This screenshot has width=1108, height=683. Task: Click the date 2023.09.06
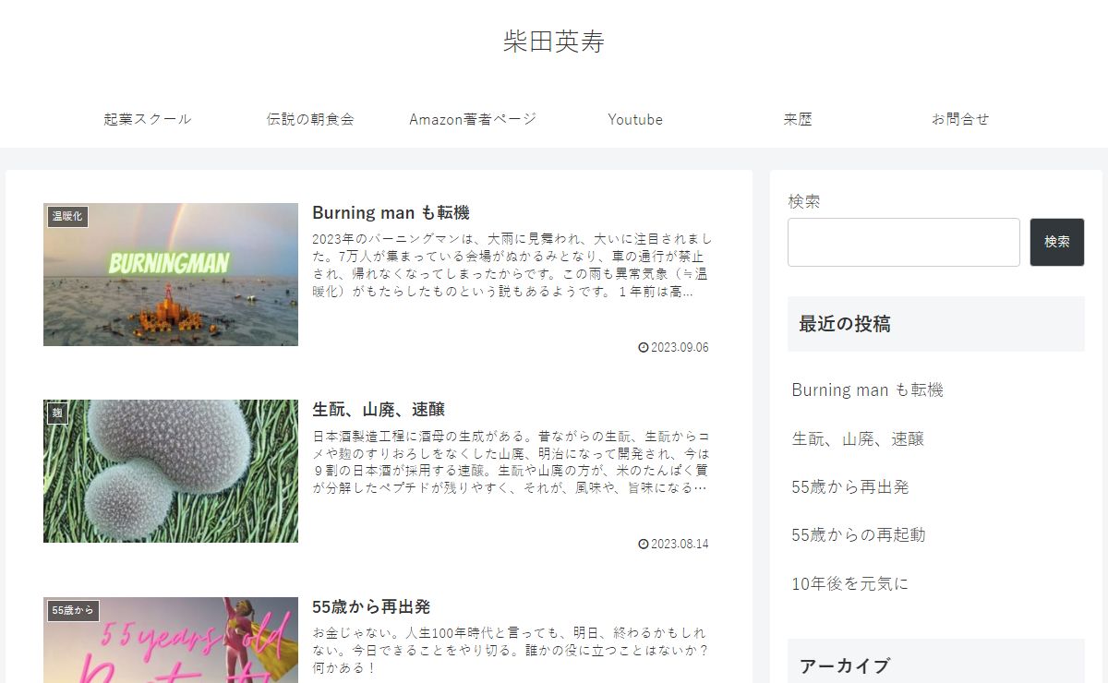point(680,348)
